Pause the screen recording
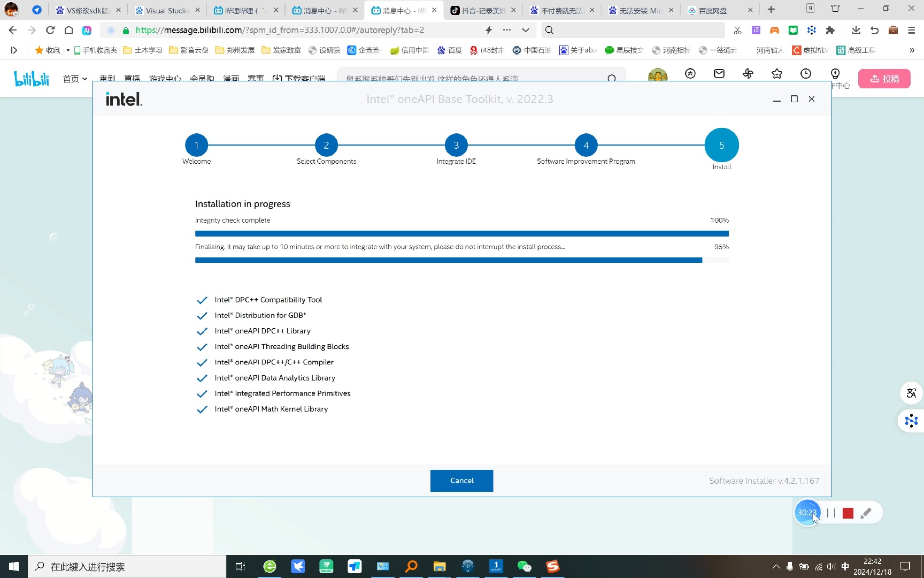 click(x=831, y=513)
